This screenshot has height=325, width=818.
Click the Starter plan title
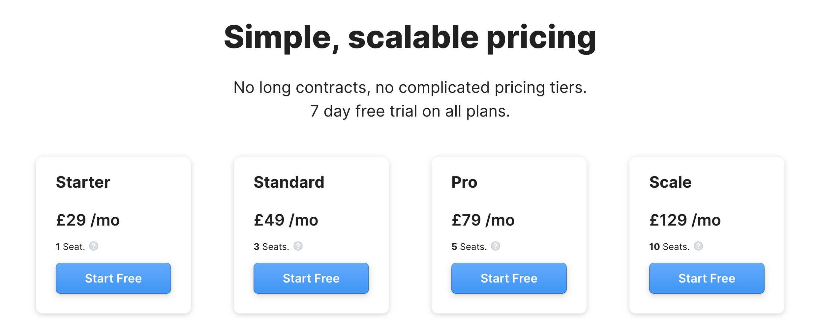83,182
